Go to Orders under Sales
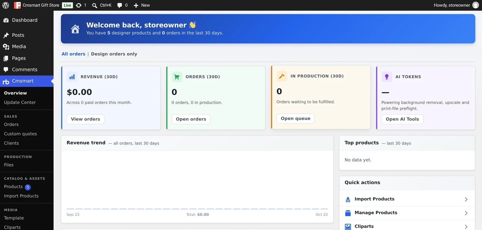 [11, 124]
